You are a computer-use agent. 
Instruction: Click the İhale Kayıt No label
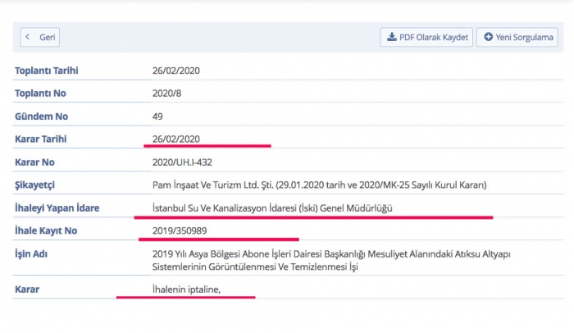(46, 231)
